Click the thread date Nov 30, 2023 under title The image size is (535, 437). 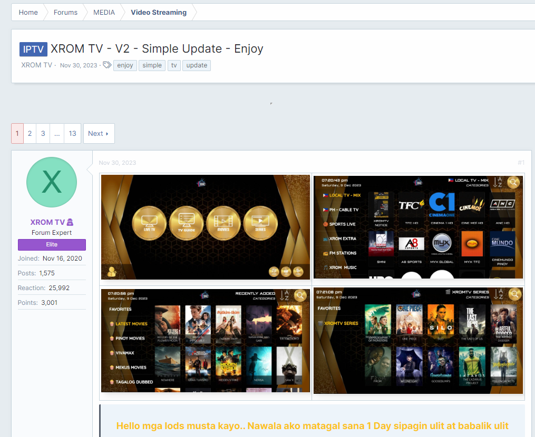79,65
